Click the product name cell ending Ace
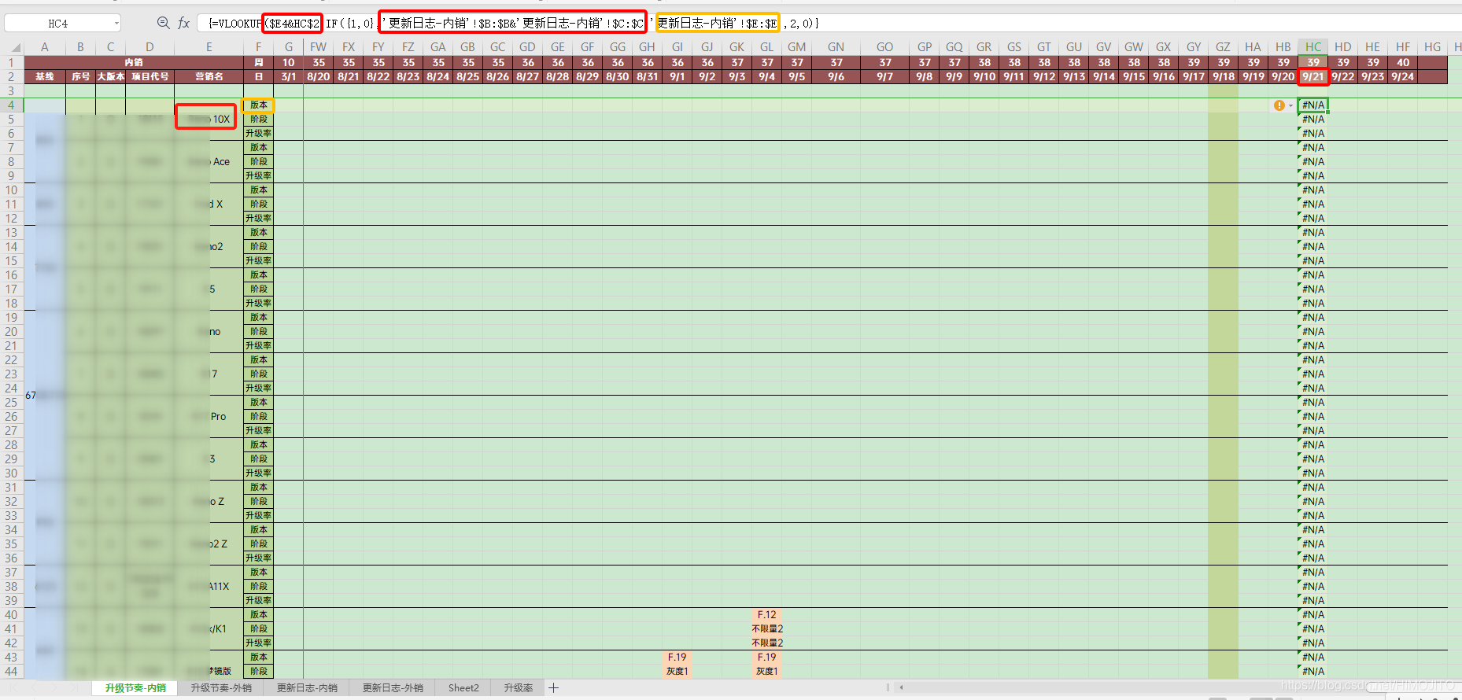1462x700 pixels. [x=209, y=162]
